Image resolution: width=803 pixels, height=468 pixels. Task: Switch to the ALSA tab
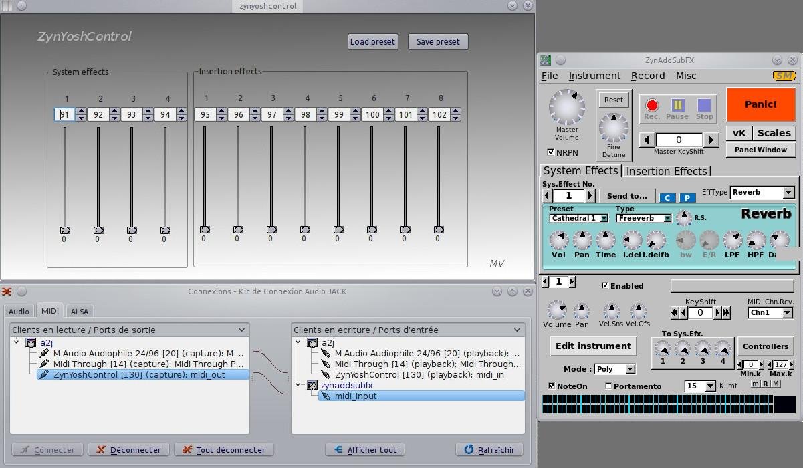(x=80, y=311)
